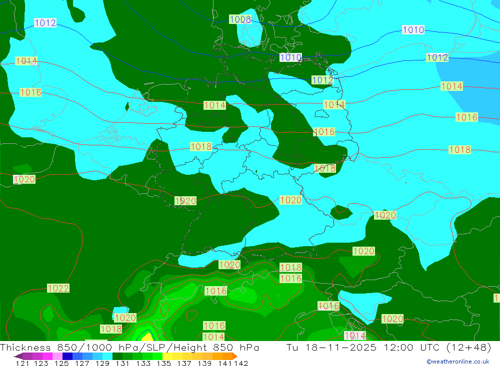Click the legend value 129

tap(102, 364)
